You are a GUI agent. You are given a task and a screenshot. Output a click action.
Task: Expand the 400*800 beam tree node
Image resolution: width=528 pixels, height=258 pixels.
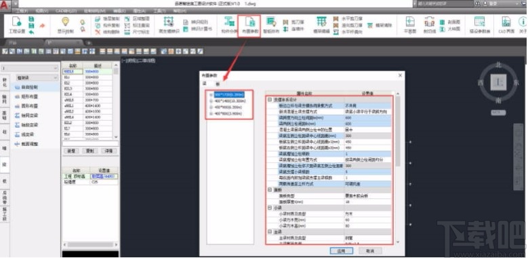pos(211,113)
